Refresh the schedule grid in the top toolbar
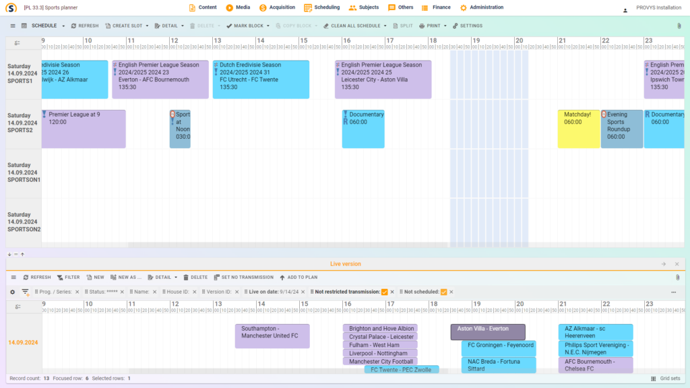 (85, 26)
